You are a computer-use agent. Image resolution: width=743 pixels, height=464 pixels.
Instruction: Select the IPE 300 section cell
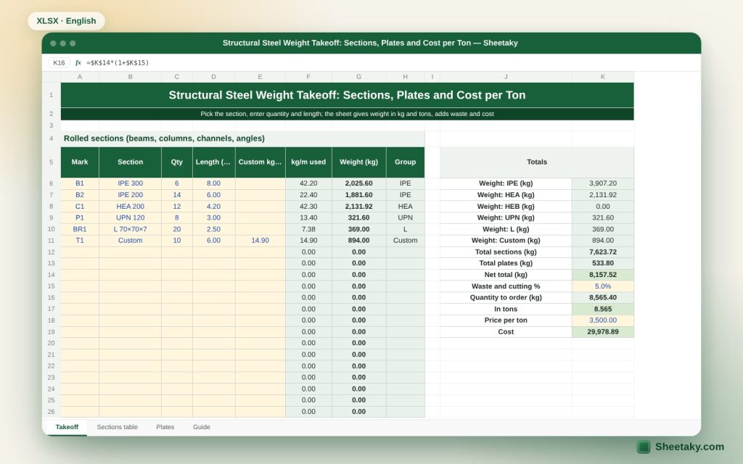[131, 183]
